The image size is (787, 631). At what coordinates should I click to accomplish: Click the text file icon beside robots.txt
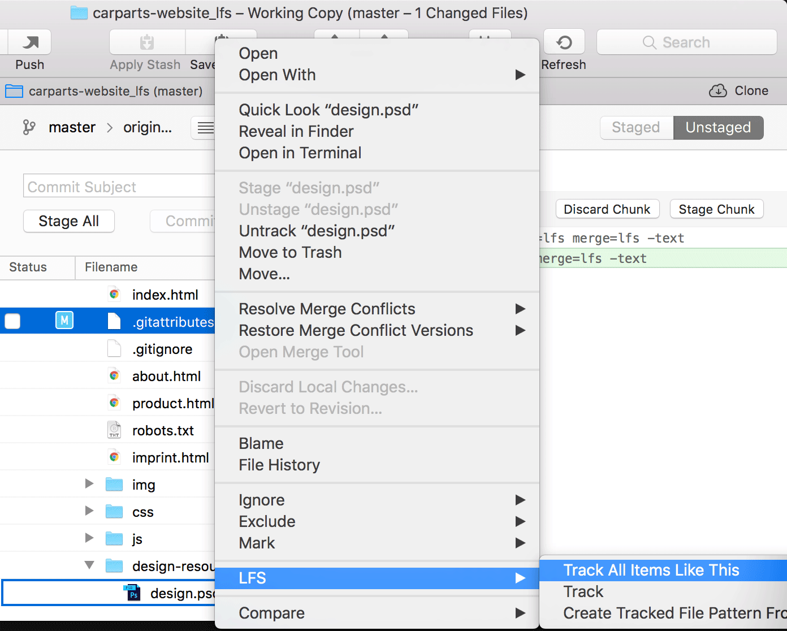pyautogui.click(x=114, y=430)
